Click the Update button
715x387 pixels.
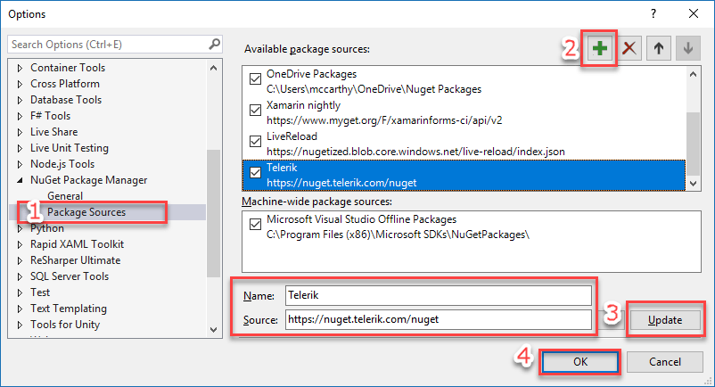coord(665,319)
